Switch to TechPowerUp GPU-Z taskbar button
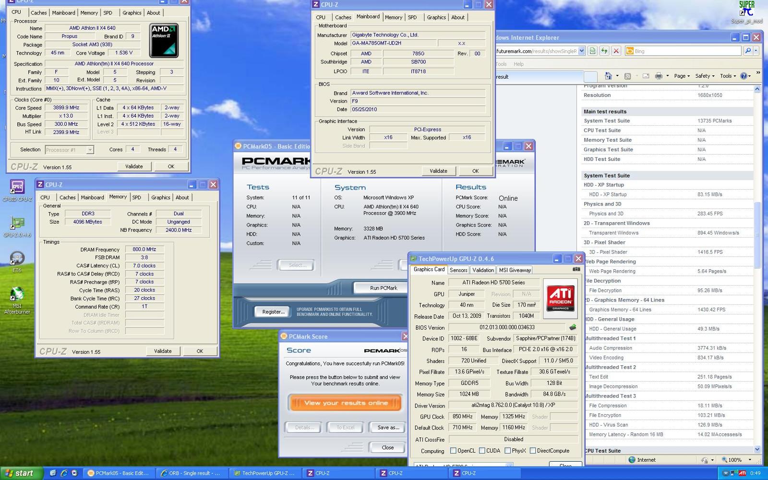This screenshot has height=480, width=768. point(264,473)
